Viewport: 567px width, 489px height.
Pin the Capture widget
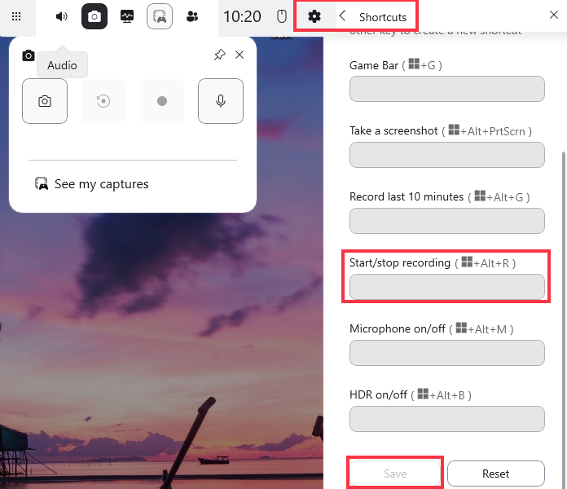[219, 55]
